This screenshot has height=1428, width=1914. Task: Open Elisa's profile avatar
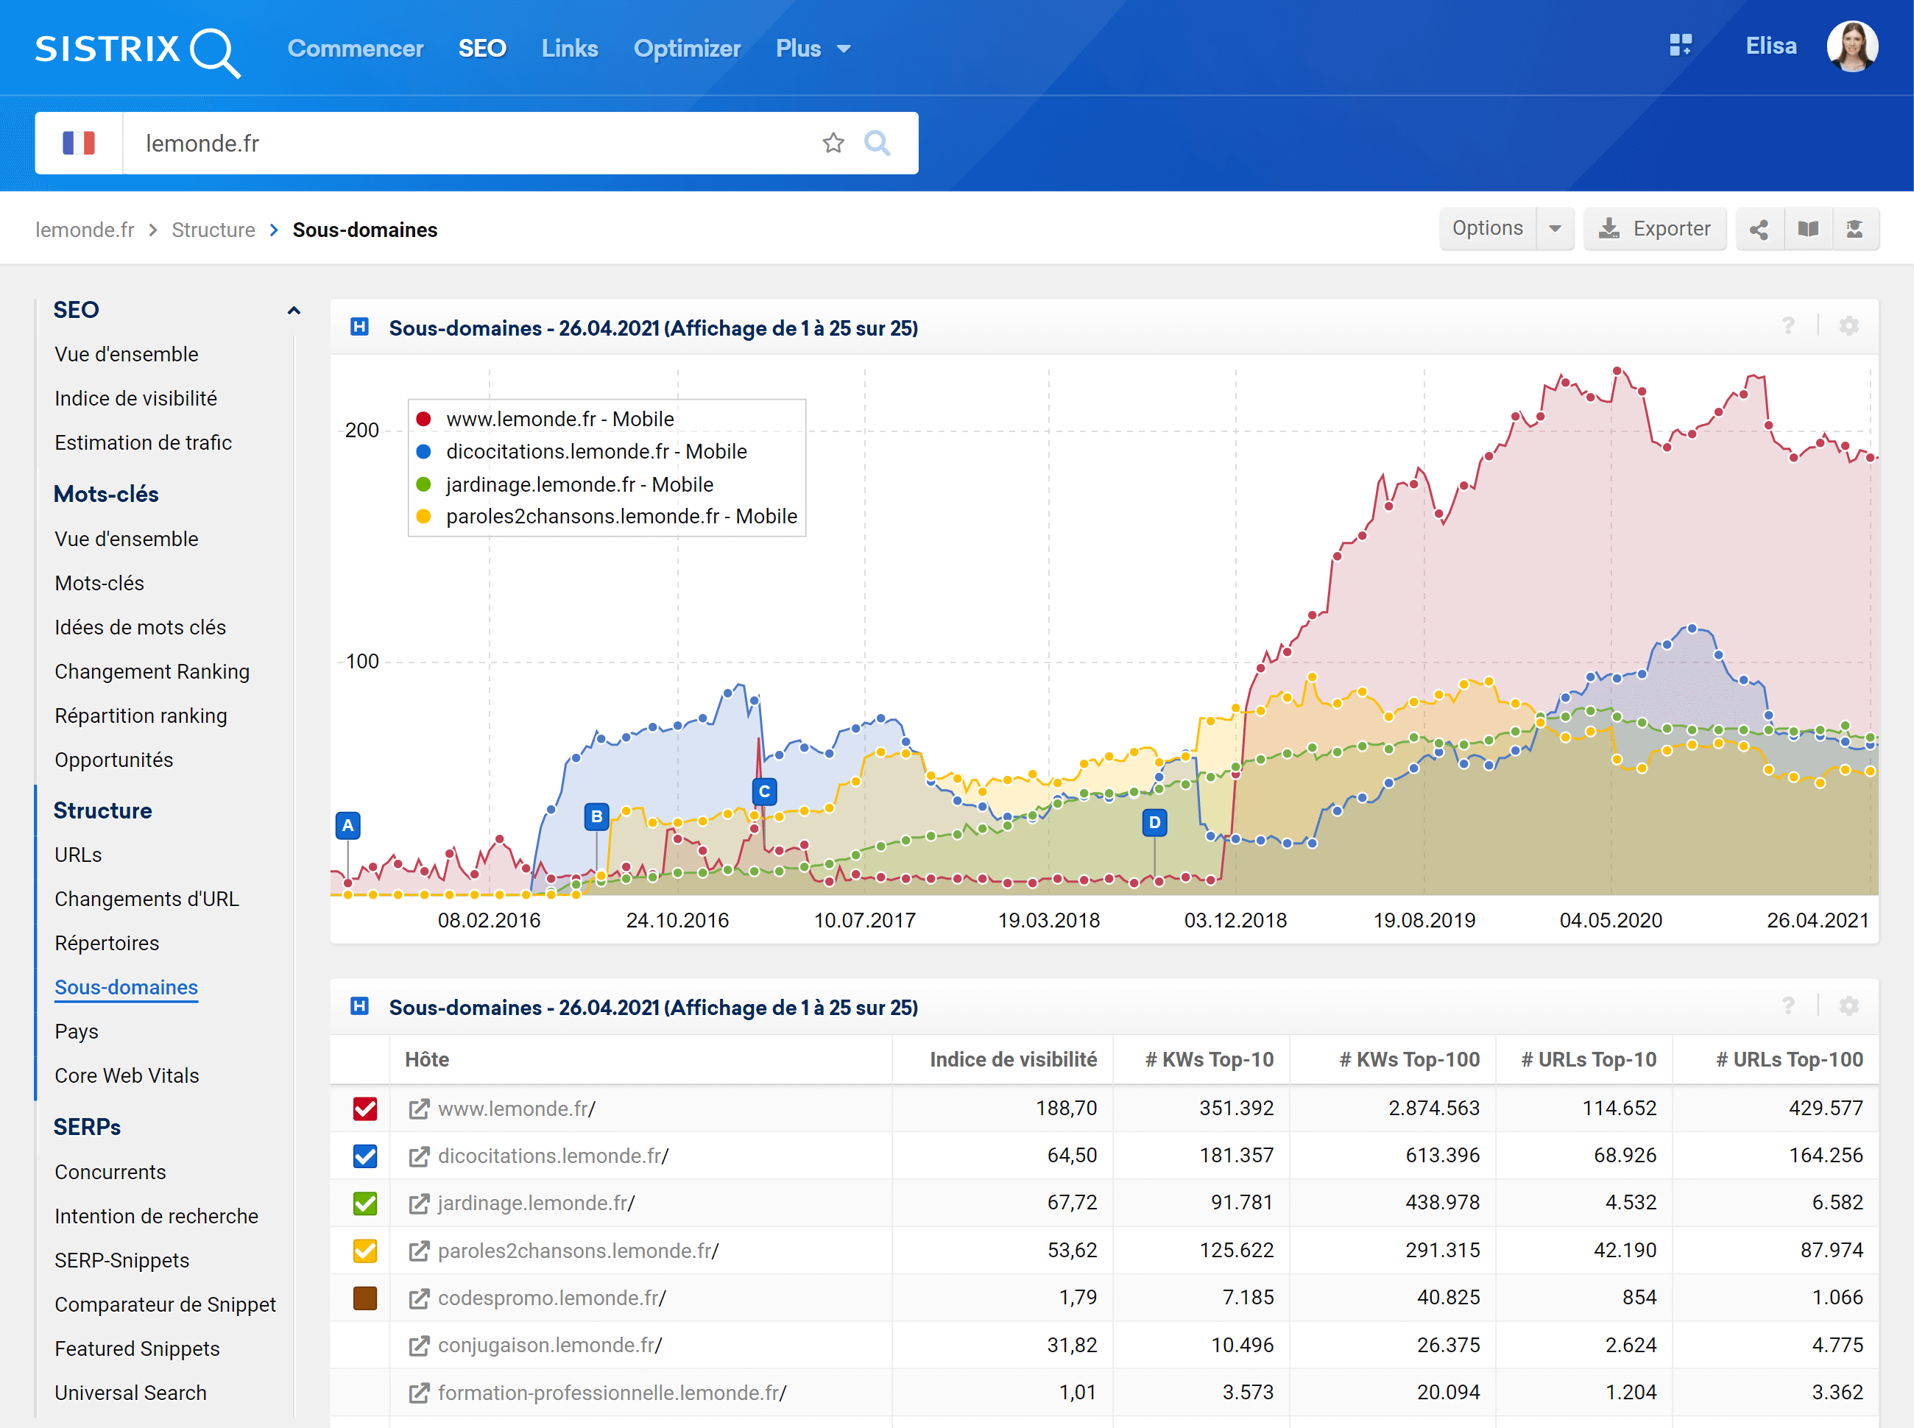1851,46
